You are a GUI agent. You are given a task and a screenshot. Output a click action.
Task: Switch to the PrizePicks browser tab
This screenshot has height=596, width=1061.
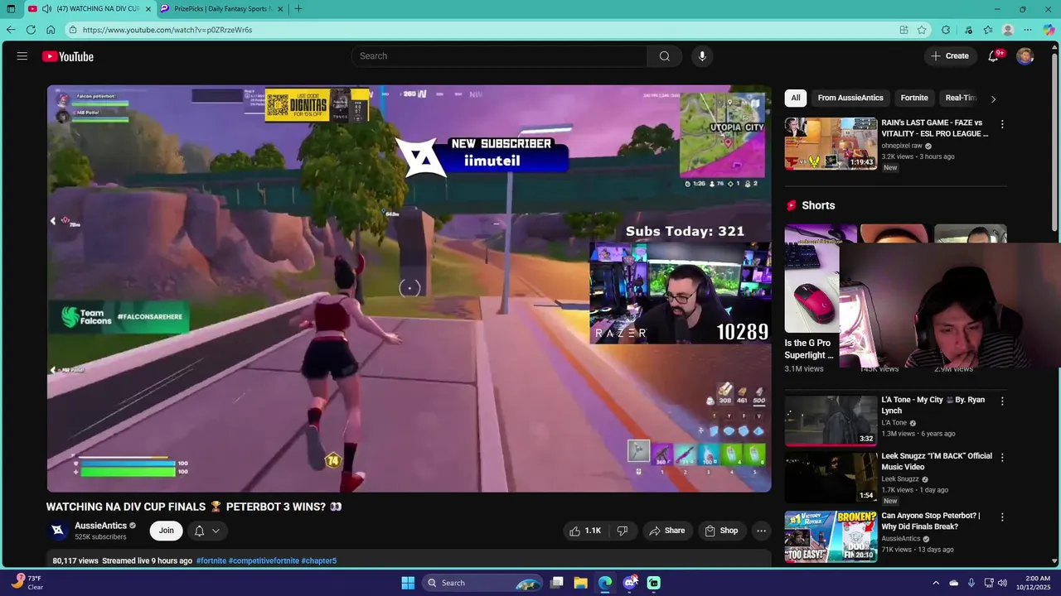pyautogui.click(x=220, y=9)
